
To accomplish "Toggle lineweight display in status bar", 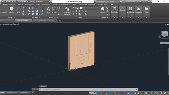I will click(x=129, y=93).
